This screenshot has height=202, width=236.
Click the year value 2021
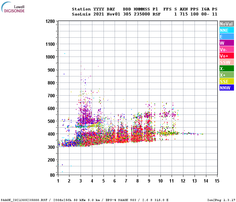click(99, 14)
